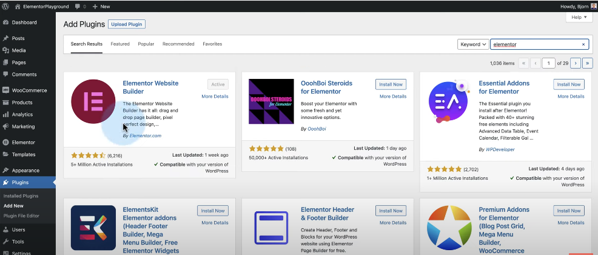Open the WPDeveloper author link
598x255 pixels.
[x=500, y=149]
